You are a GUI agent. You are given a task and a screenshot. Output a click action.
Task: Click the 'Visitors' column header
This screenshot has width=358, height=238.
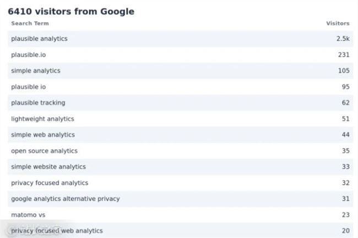pos(338,24)
